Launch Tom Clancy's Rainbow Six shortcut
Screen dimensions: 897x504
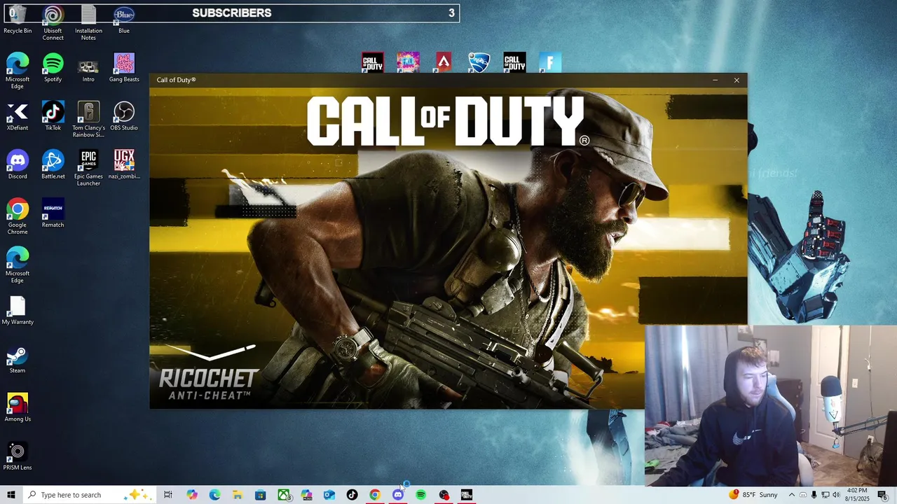click(88, 120)
